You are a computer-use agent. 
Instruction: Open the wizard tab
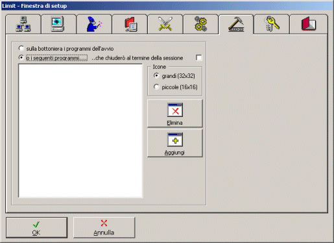coord(94,24)
